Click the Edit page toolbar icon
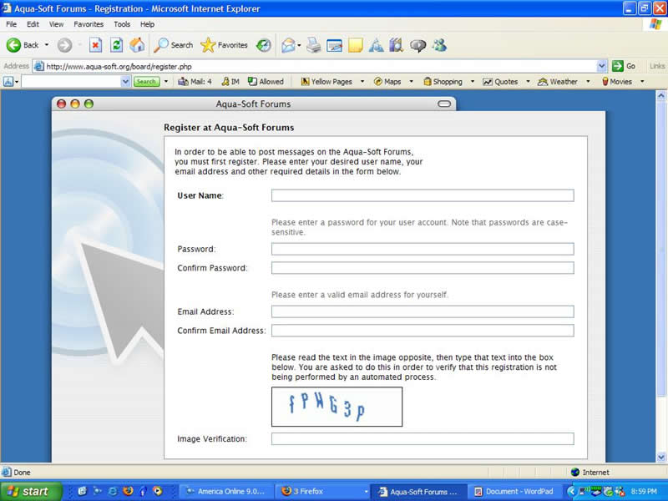Viewport: 668px width, 501px height. [x=335, y=45]
